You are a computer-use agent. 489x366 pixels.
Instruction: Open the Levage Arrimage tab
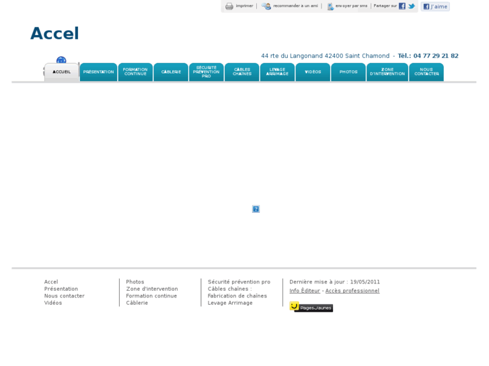277,72
